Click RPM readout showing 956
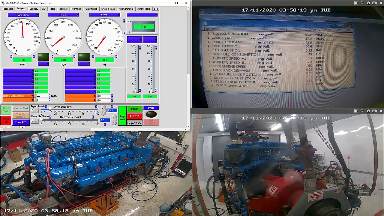 22,60
